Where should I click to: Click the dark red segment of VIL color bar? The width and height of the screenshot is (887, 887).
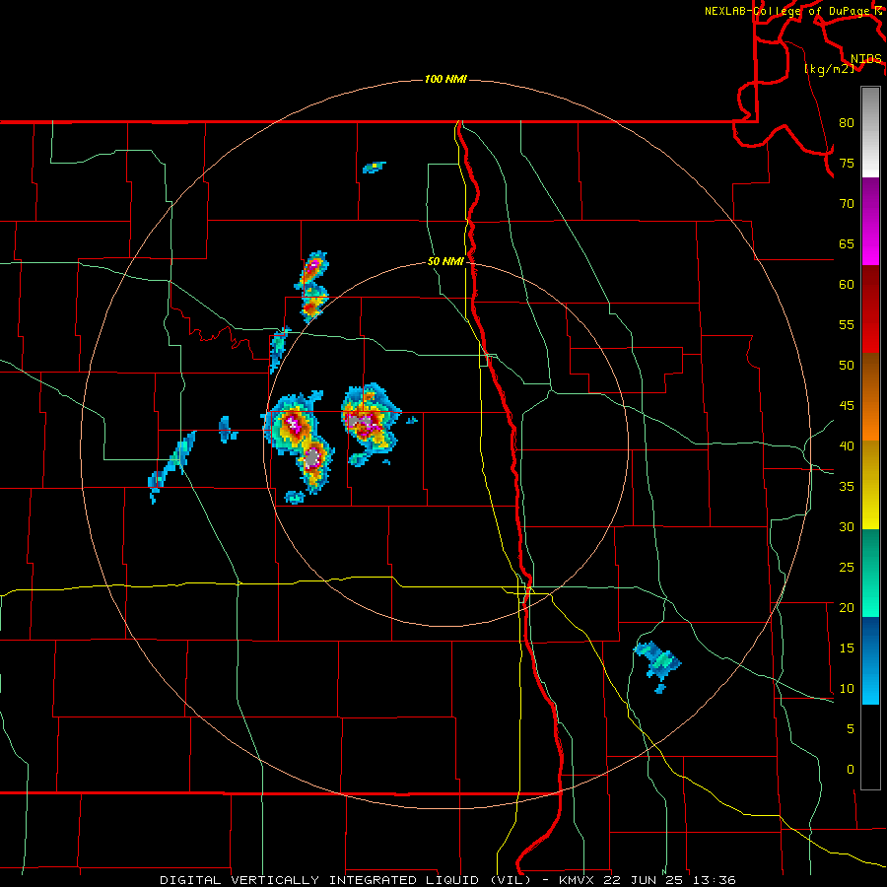click(x=870, y=308)
